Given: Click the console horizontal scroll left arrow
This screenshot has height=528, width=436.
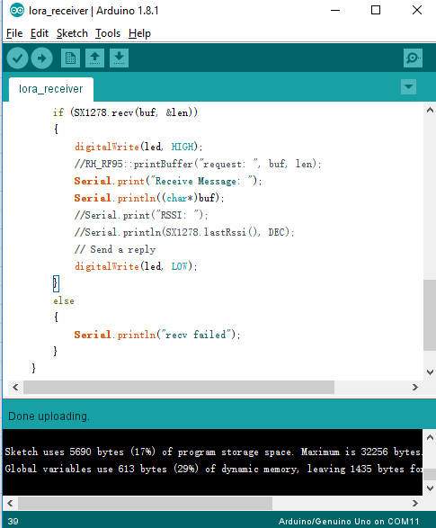Looking at the screenshot, I should pyautogui.click(x=10, y=503).
